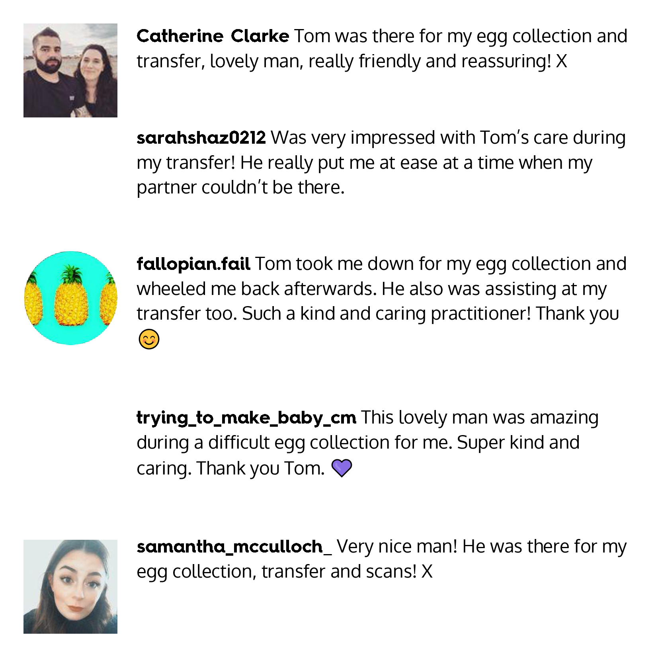Click the Catherine Clarke username
658x658 pixels.
point(213,36)
